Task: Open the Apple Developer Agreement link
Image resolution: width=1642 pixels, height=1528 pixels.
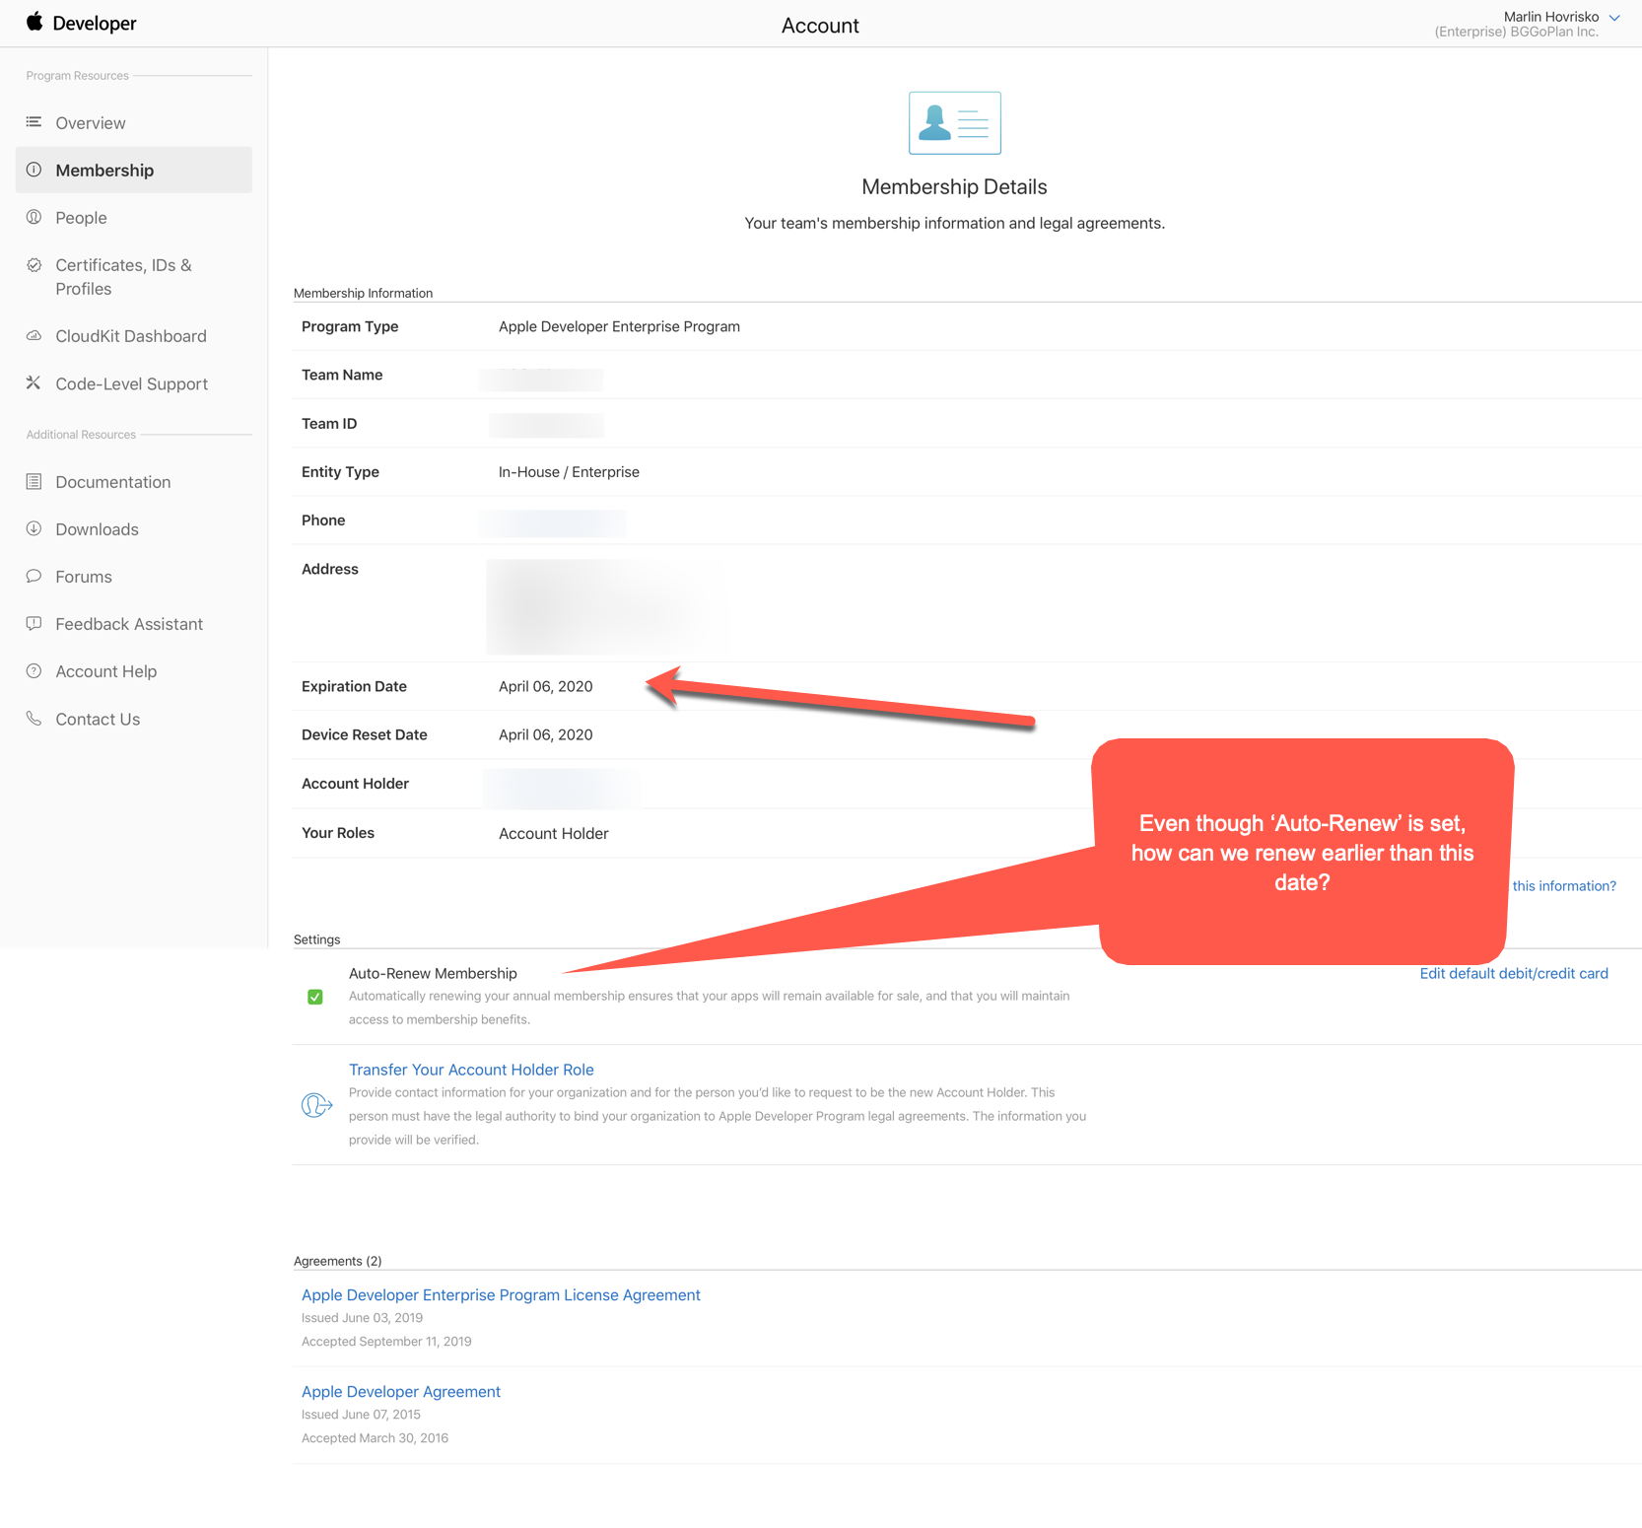Action: coord(401,1391)
